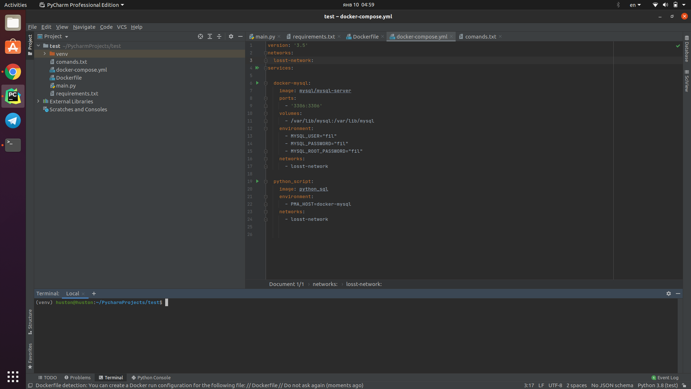
Task: Click UTF-8 encoding status widget
Action: (555, 385)
